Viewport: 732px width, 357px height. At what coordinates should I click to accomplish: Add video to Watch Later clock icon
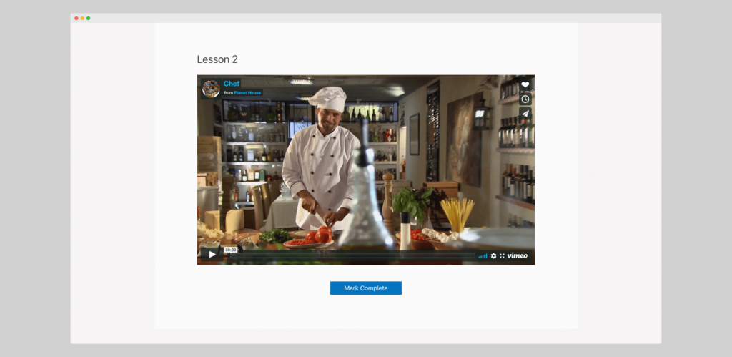[x=525, y=99]
